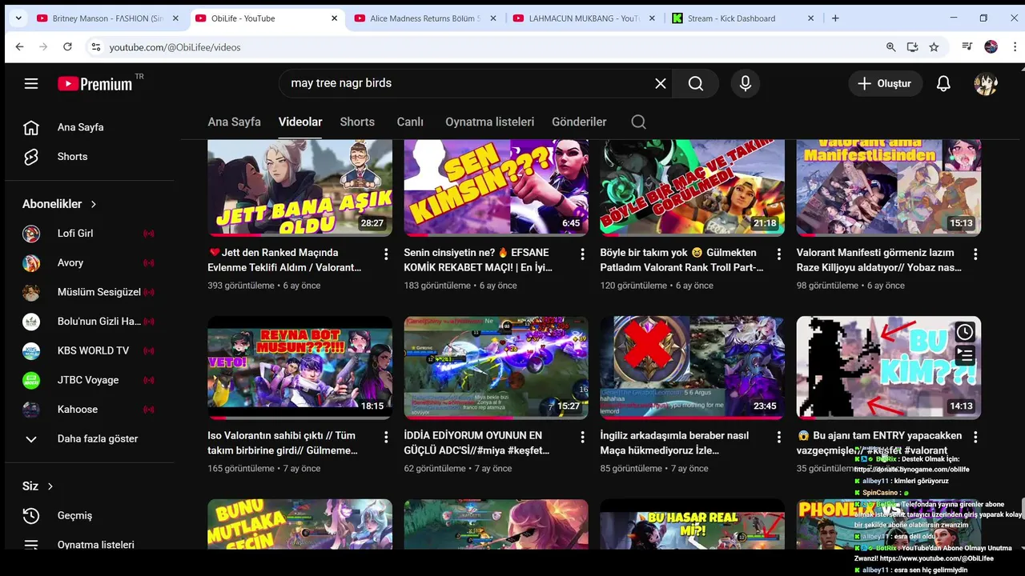
Task: Close the Britney Manson tab
Action: point(175,18)
